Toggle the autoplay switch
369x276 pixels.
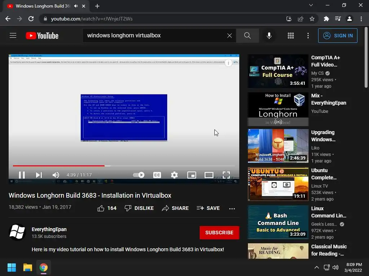tap(139, 175)
